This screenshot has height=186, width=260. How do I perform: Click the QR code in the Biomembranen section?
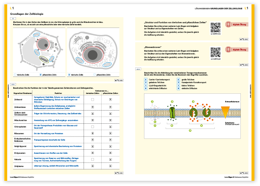point(216,52)
